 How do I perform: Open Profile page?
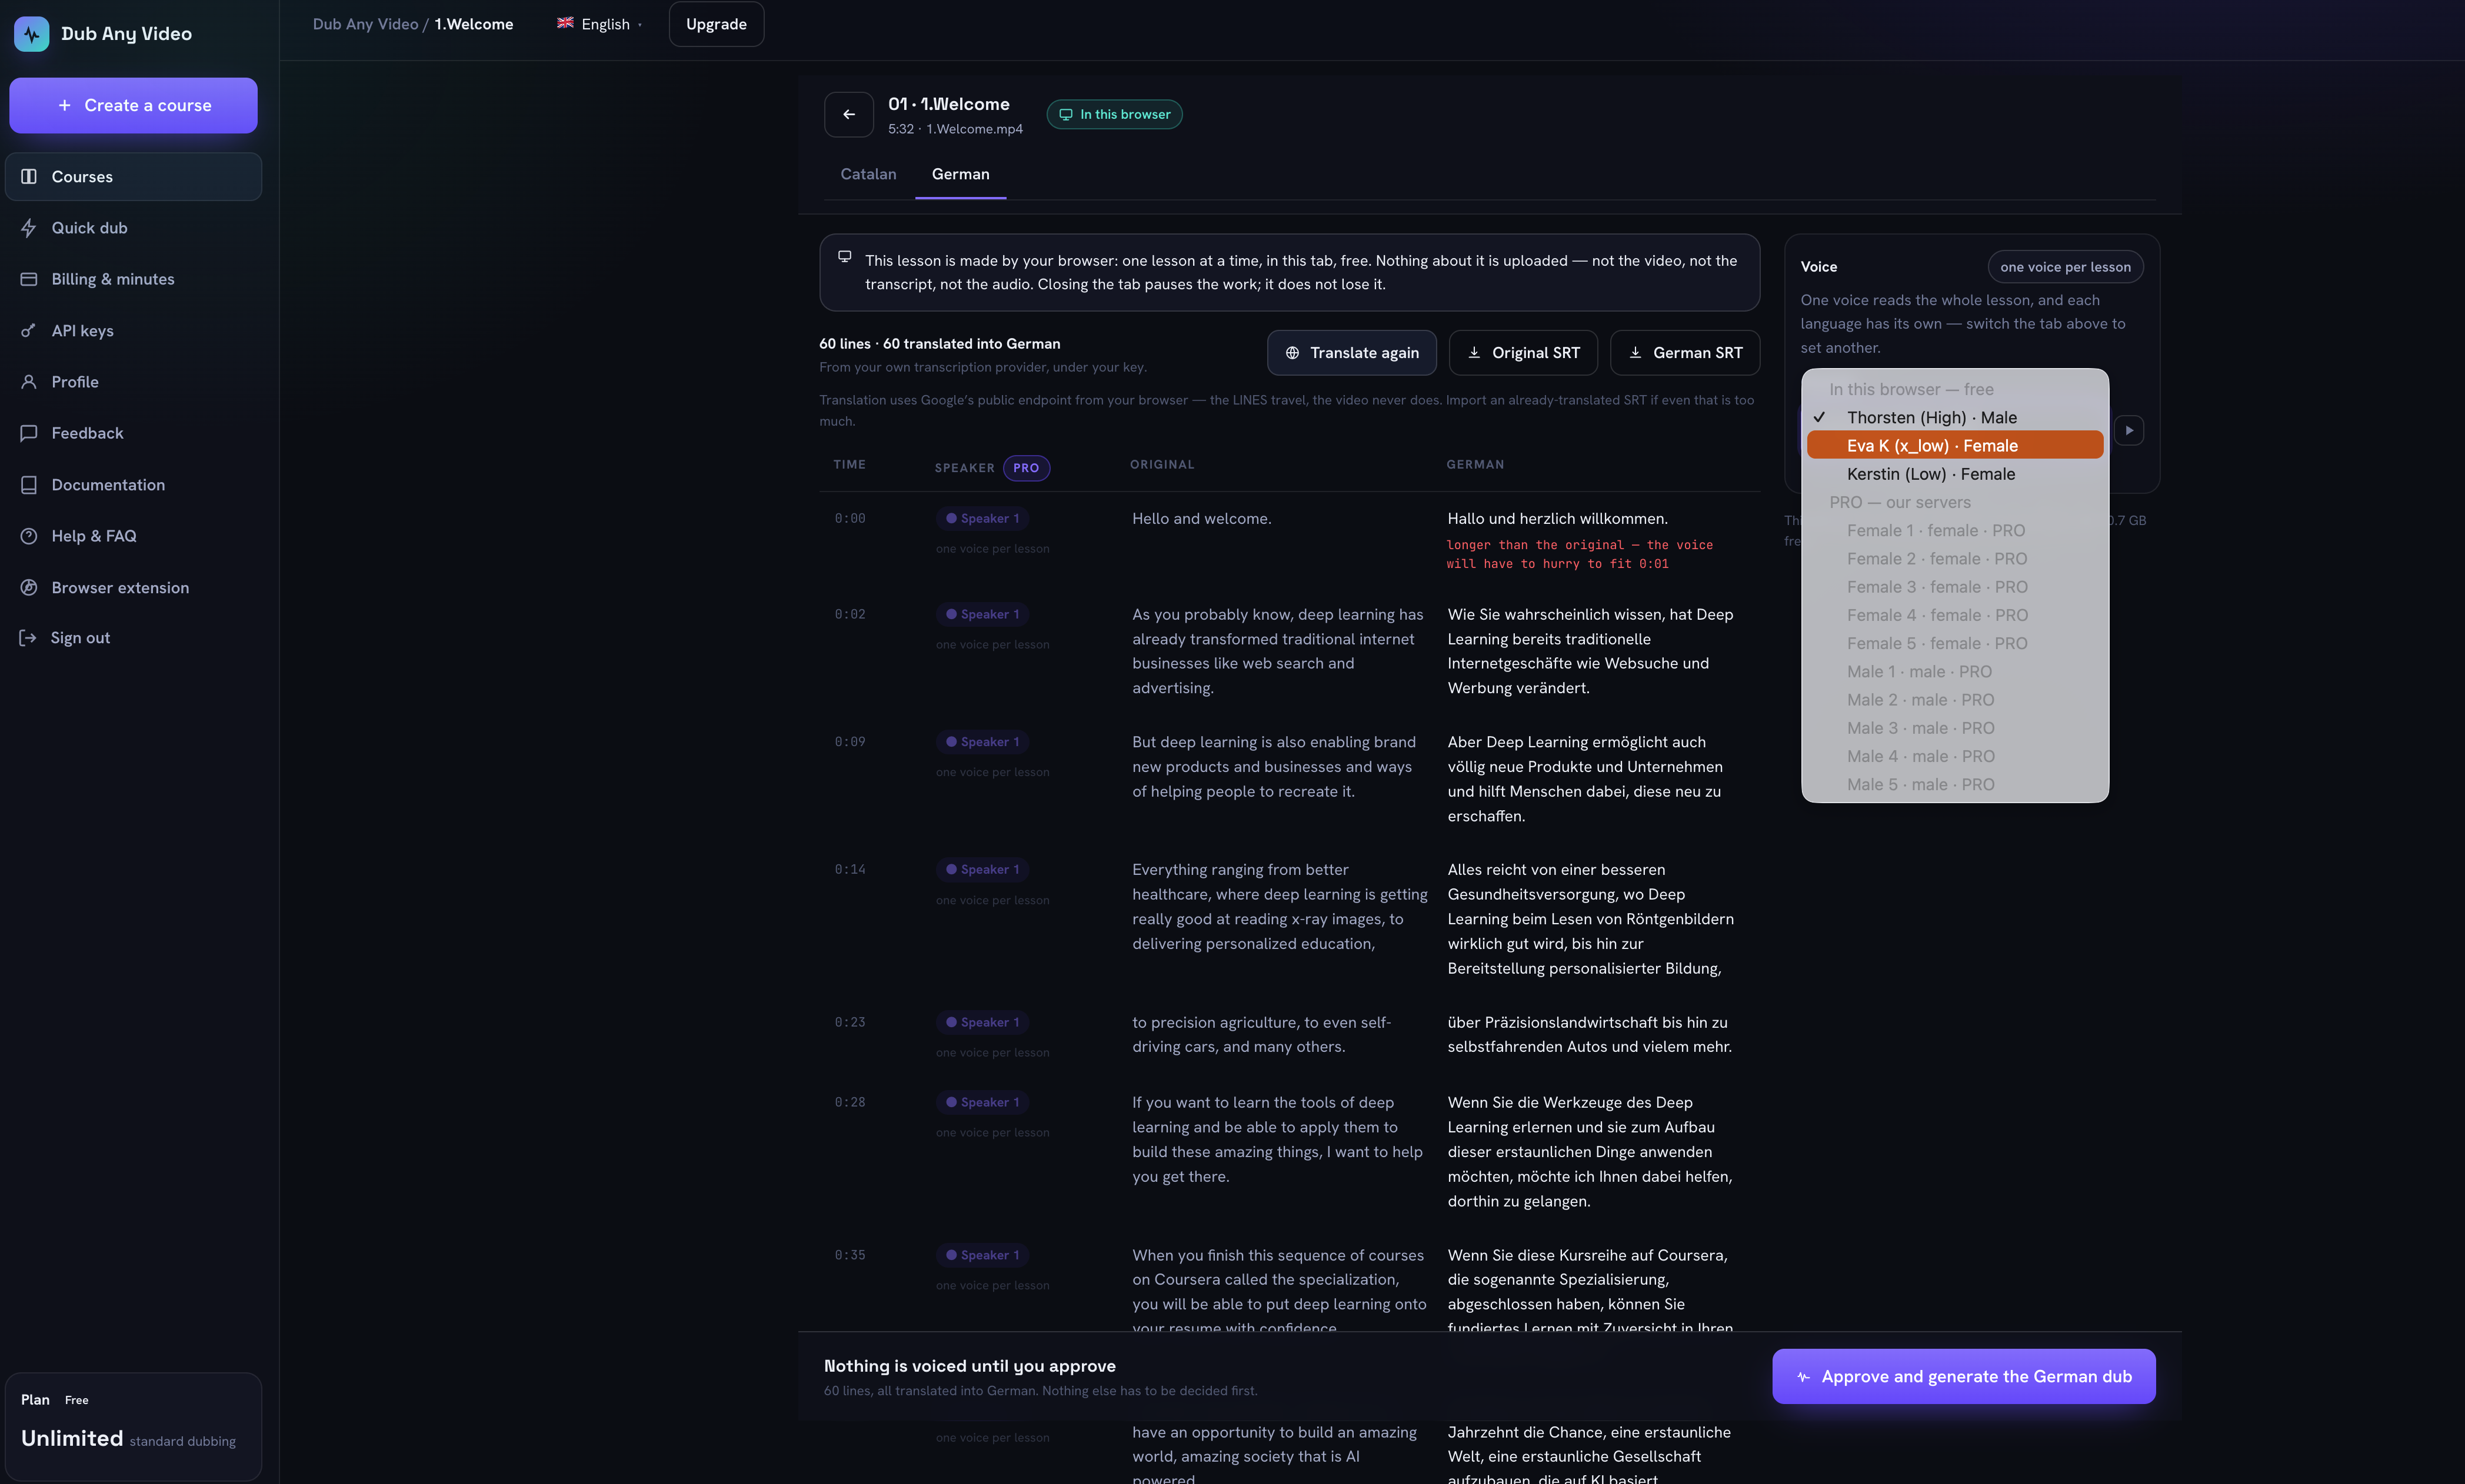[x=133, y=382]
